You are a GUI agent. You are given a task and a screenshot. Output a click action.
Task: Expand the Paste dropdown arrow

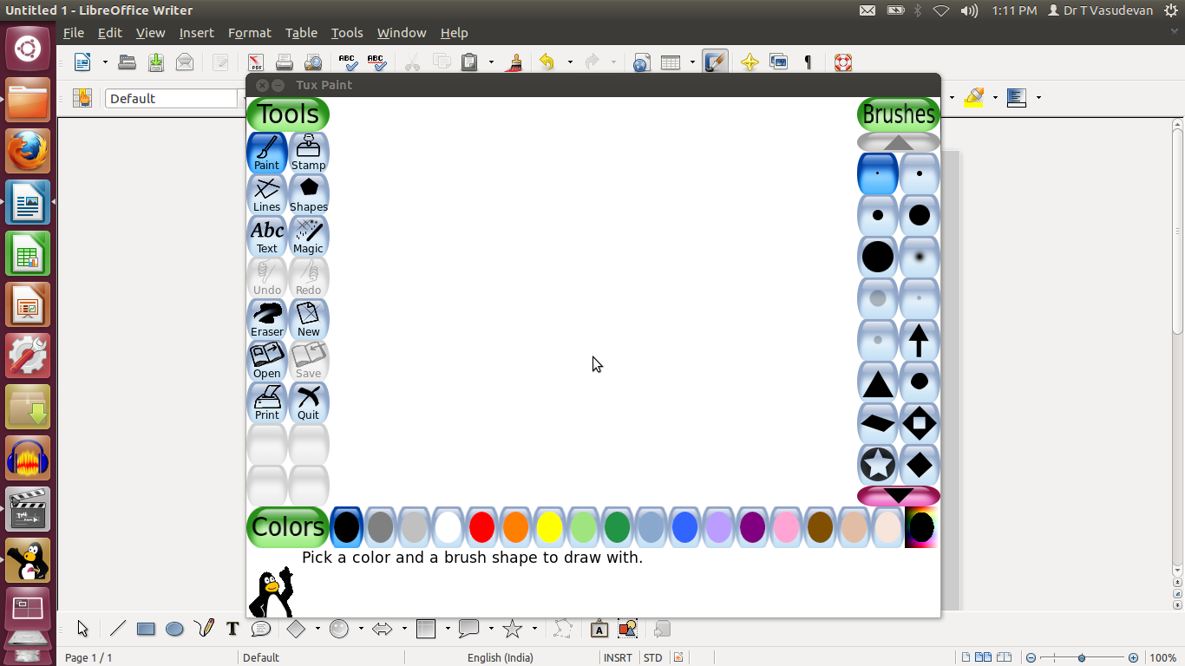coord(491,62)
